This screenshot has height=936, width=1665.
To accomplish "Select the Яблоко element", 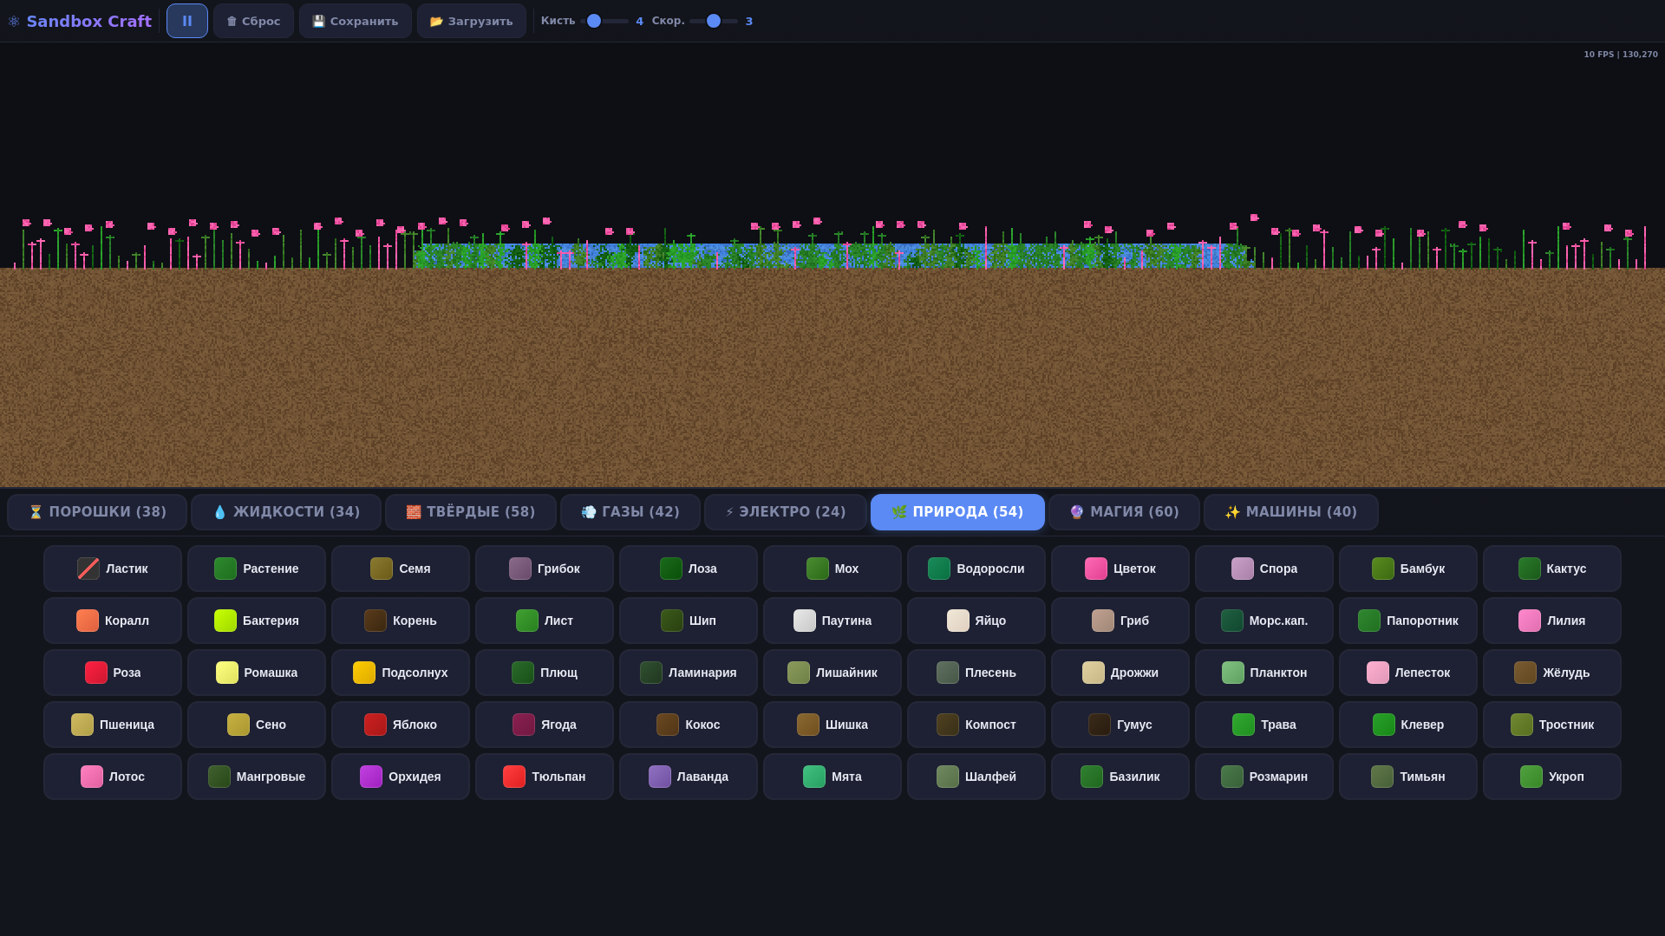I will click(401, 725).
